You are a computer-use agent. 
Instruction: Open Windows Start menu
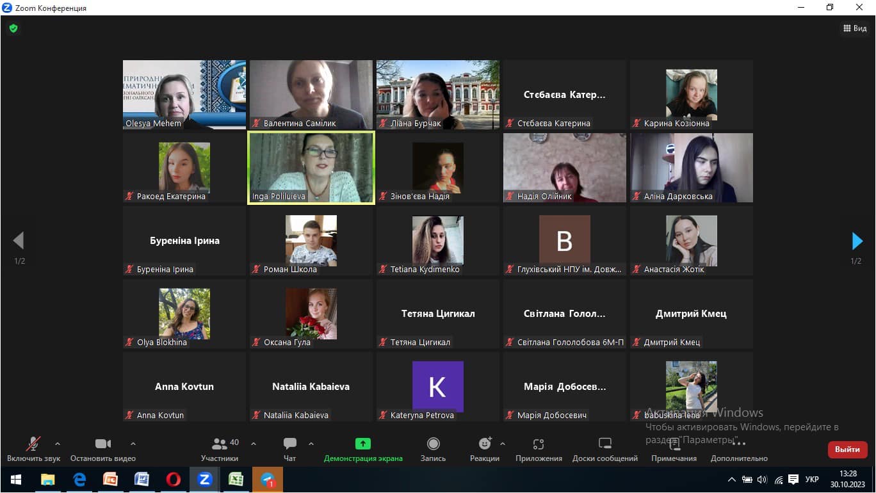pos(15,480)
